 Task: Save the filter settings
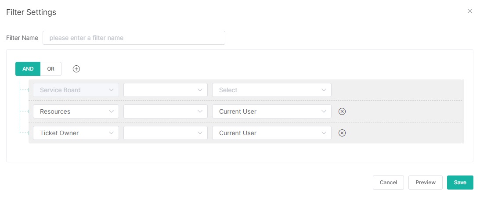click(460, 183)
